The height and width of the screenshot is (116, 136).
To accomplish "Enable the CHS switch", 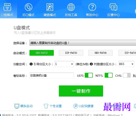I will tap(127, 75).
